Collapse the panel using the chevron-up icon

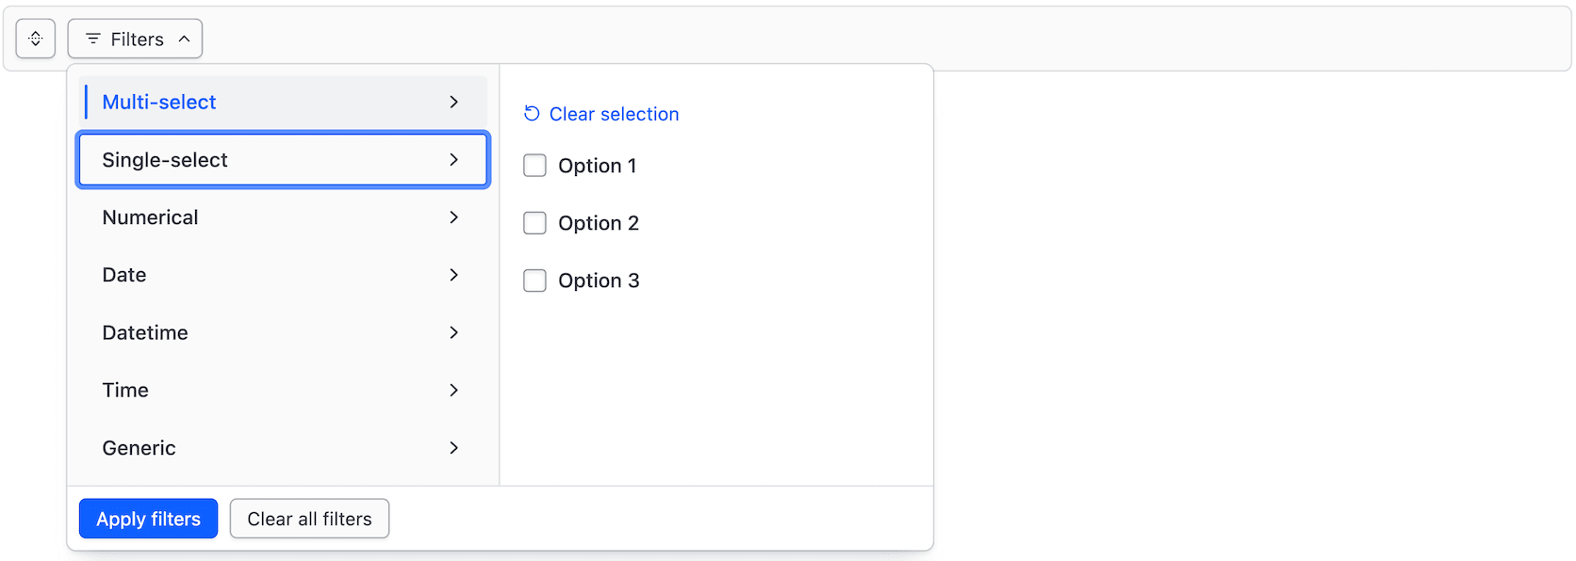point(185,39)
